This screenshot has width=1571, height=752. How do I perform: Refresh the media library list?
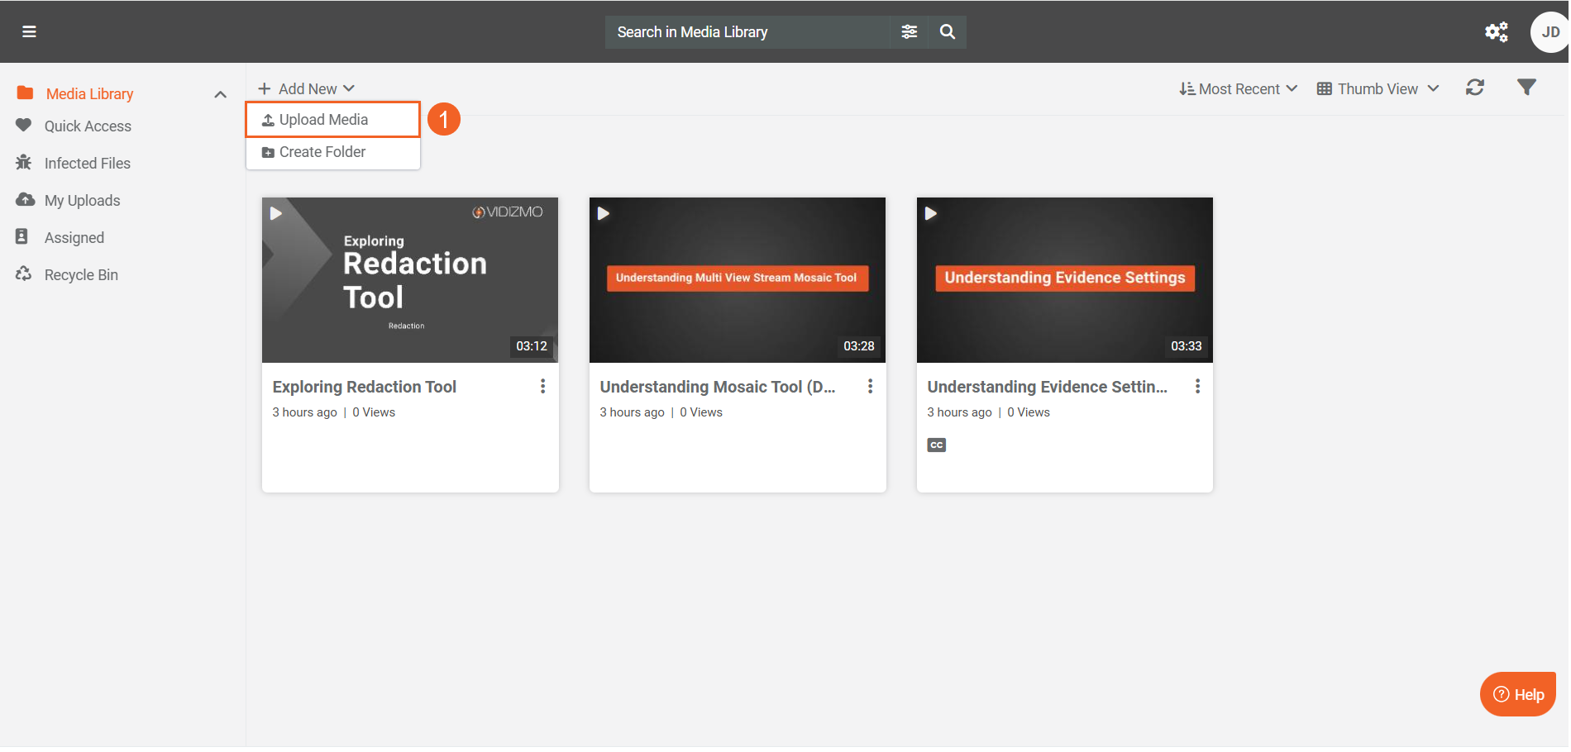click(1475, 88)
